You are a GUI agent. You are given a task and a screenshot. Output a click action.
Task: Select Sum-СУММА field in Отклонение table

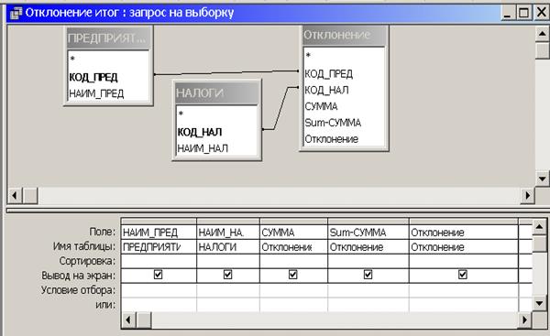[333, 123]
